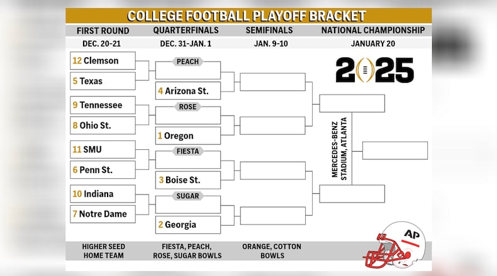Click the National Championship column header
This screenshot has width=497, height=276.
coord(372,31)
